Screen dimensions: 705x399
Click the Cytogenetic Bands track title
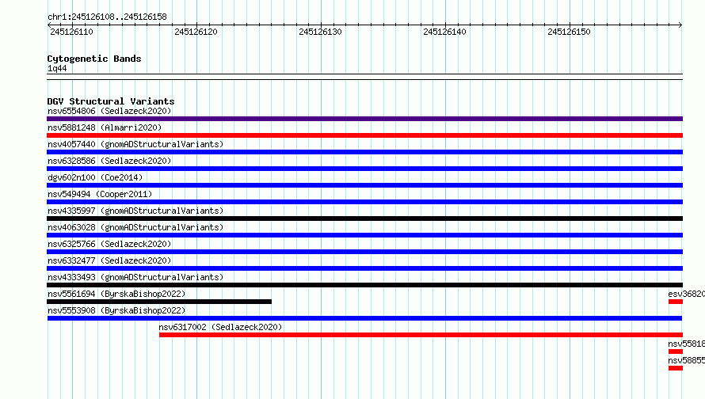pyautogui.click(x=94, y=59)
